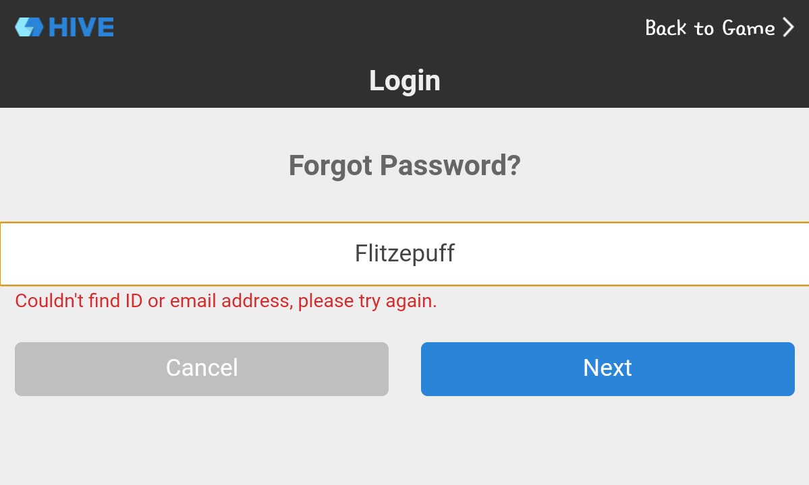
Task: Return to game via Back to Game
Action: pyautogui.click(x=719, y=28)
